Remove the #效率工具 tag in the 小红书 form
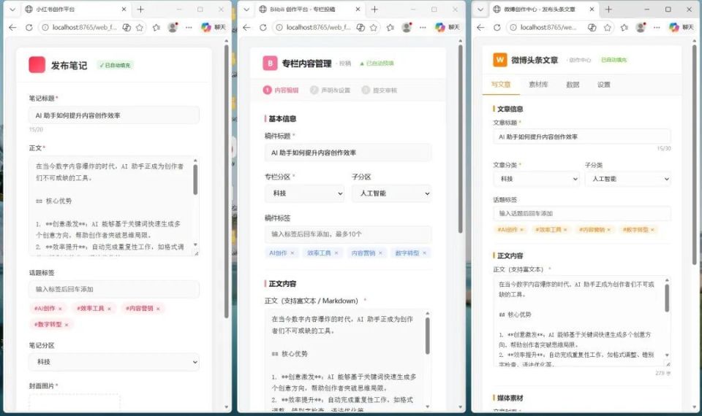 pyautogui.click(x=109, y=309)
